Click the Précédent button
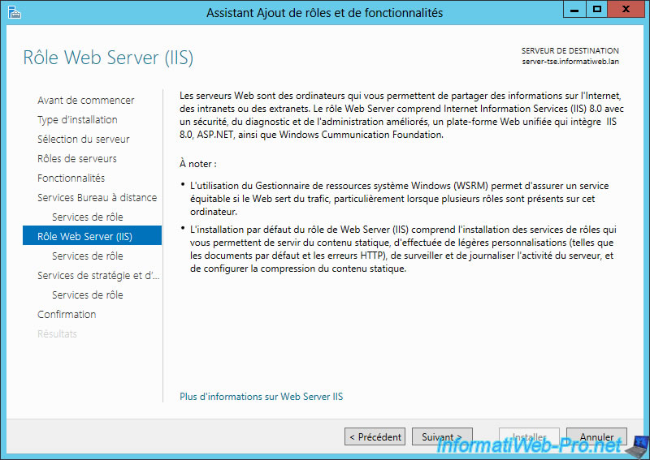Screen dimensions: 650x460 coord(375,436)
